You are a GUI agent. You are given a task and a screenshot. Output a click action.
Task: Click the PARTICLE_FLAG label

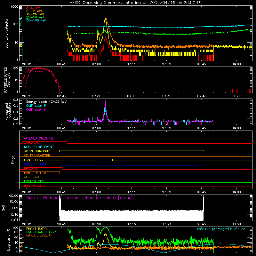click(x=36, y=173)
